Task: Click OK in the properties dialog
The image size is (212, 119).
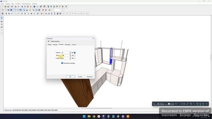Action: coord(70,77)
